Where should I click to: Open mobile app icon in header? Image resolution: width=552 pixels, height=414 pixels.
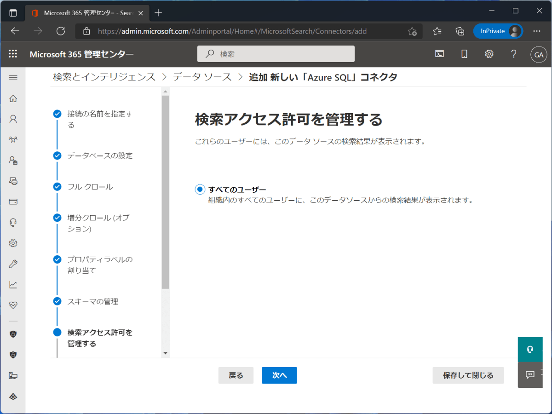pos(464,54)
